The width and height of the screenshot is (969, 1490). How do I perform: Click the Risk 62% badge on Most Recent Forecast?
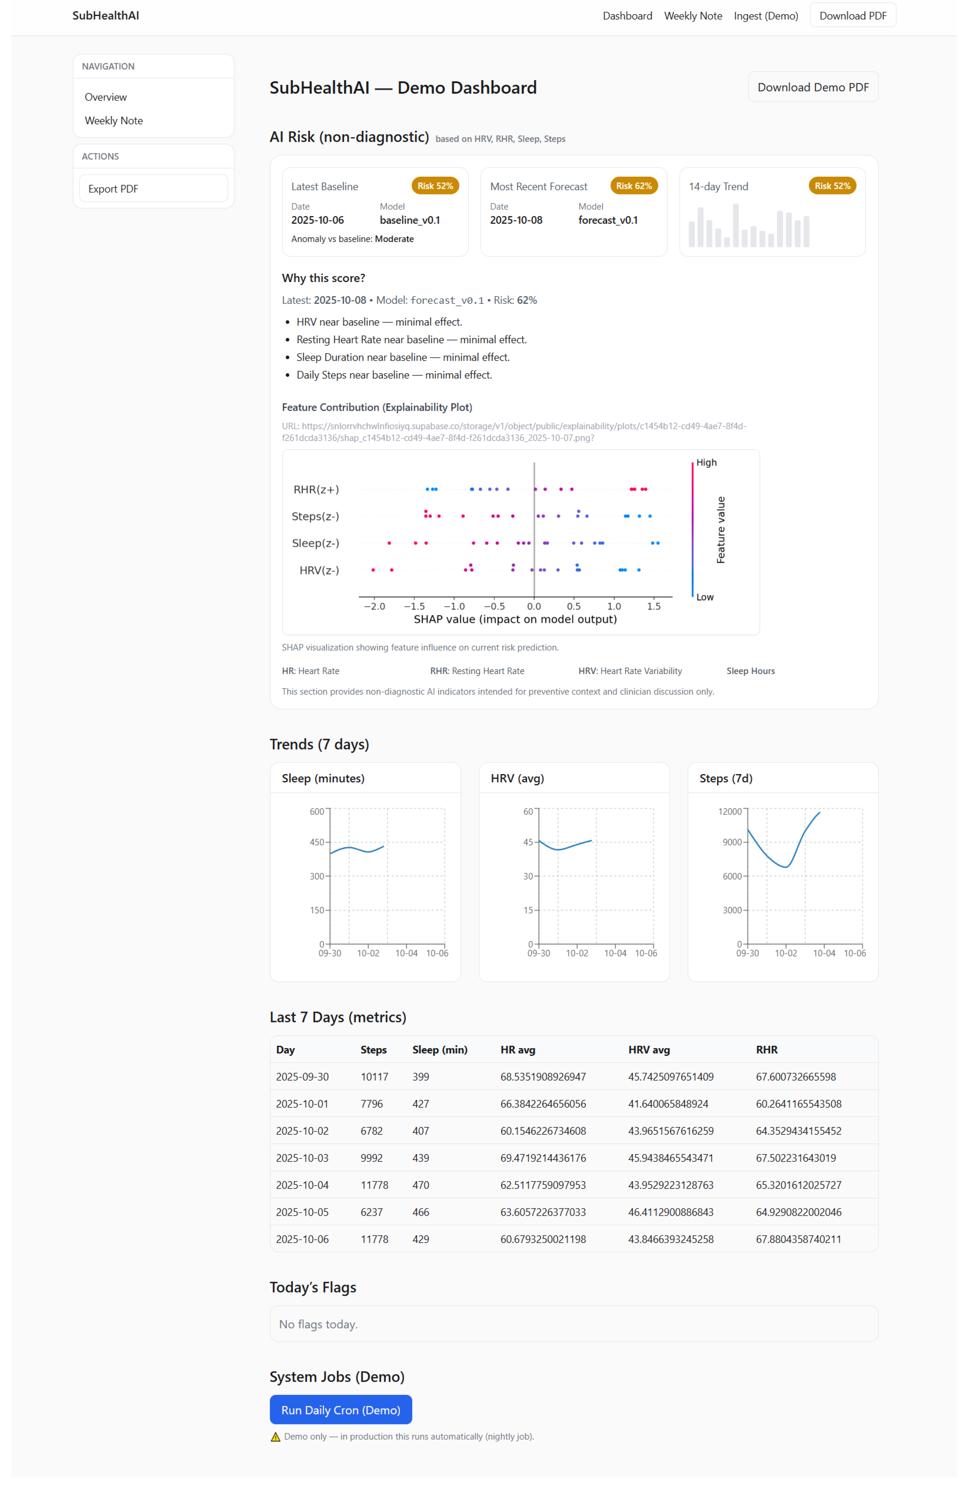click(x=634, y=185)
